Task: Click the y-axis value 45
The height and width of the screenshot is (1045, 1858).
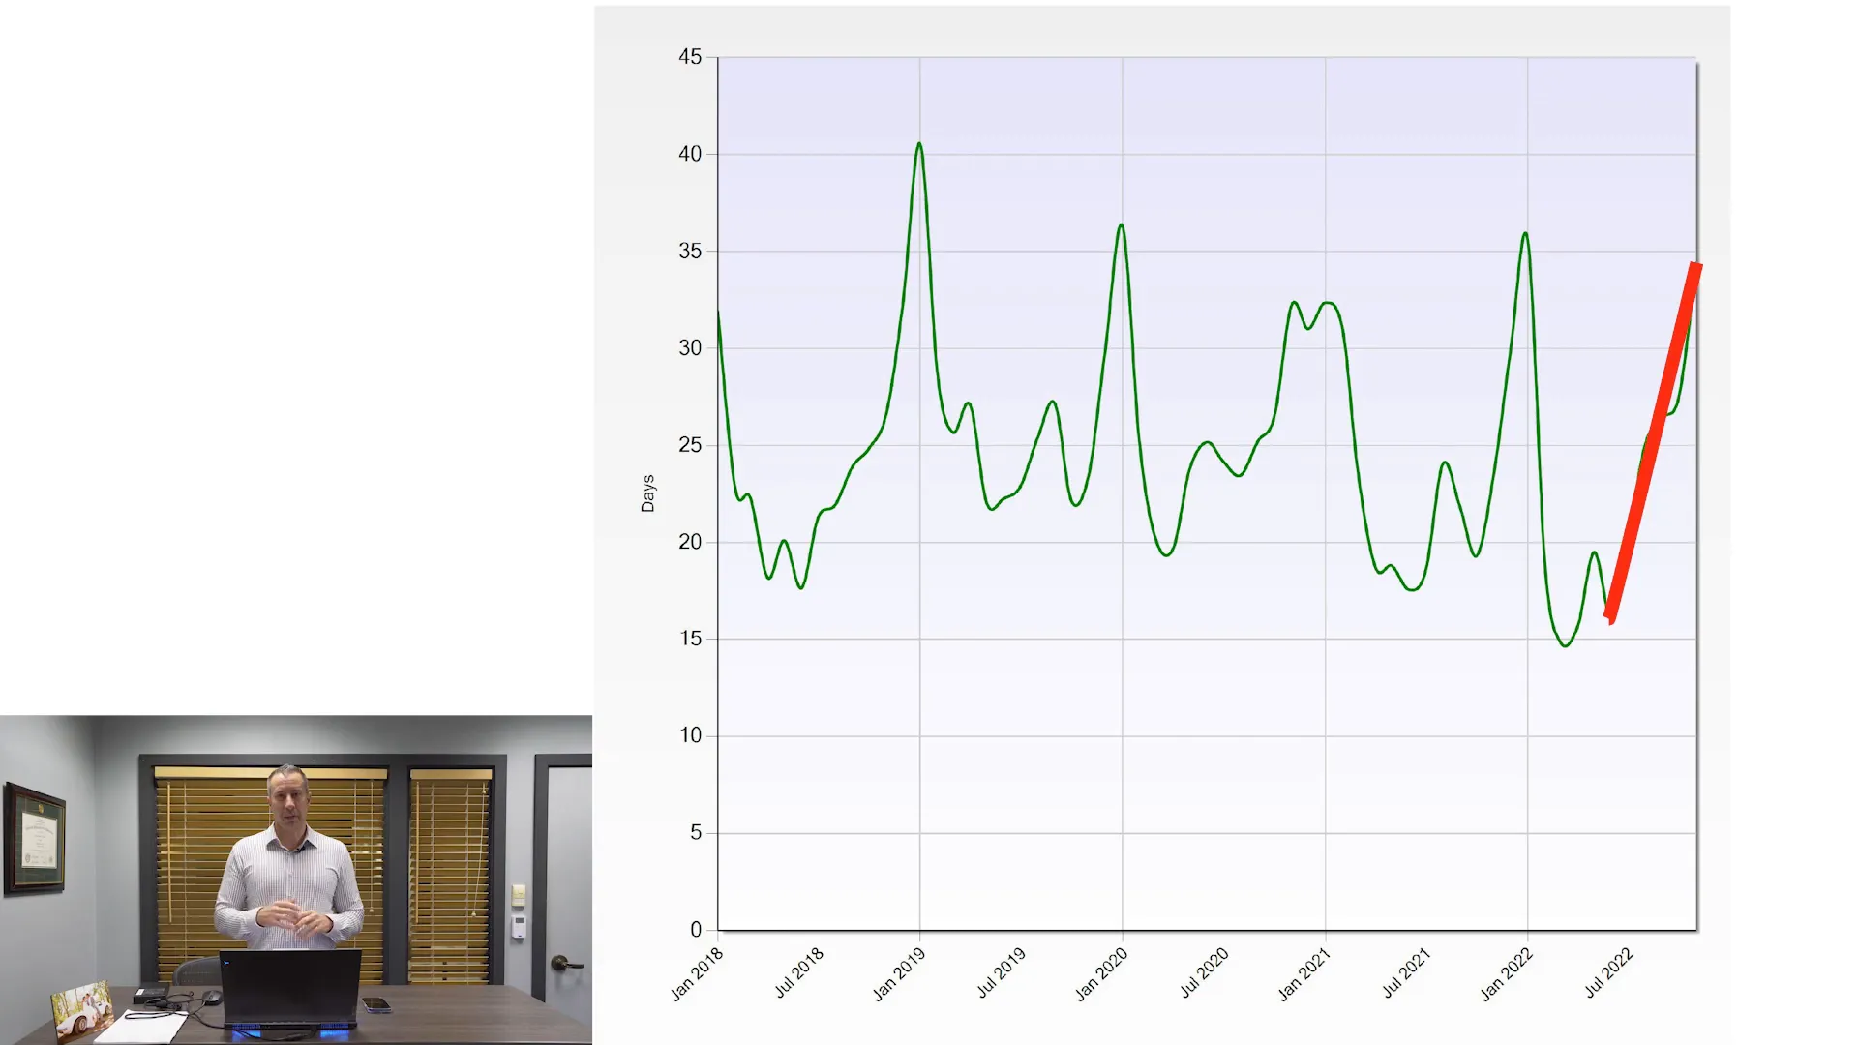Action: tap(690, 57)
